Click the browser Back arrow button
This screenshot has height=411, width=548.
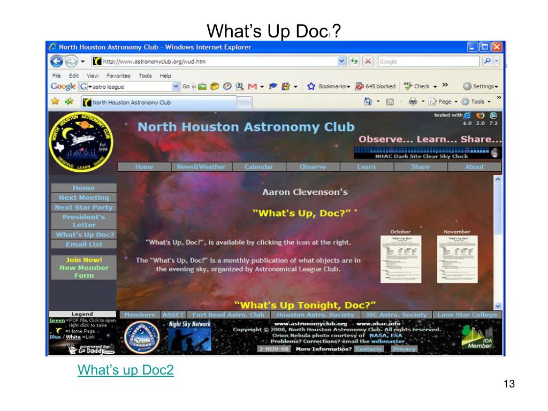pyautogui.click(x=57, y=62)
